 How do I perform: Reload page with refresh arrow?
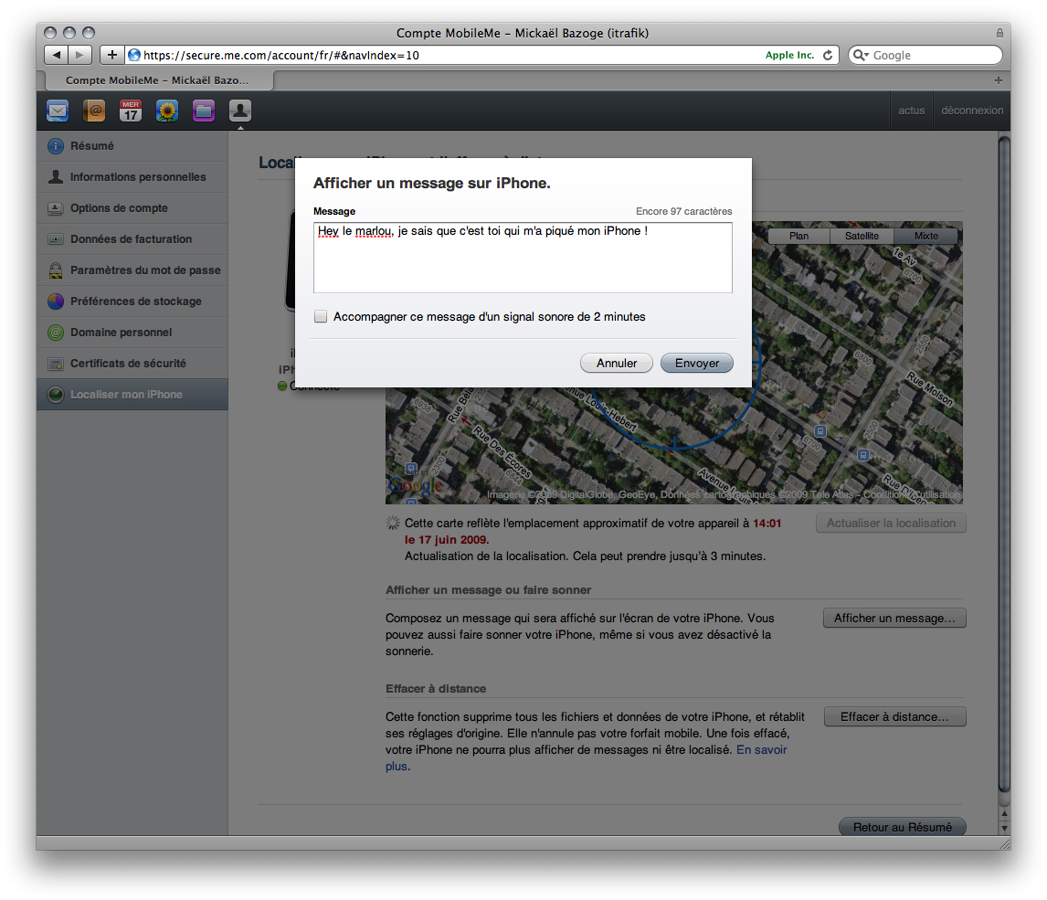(828, 55)
